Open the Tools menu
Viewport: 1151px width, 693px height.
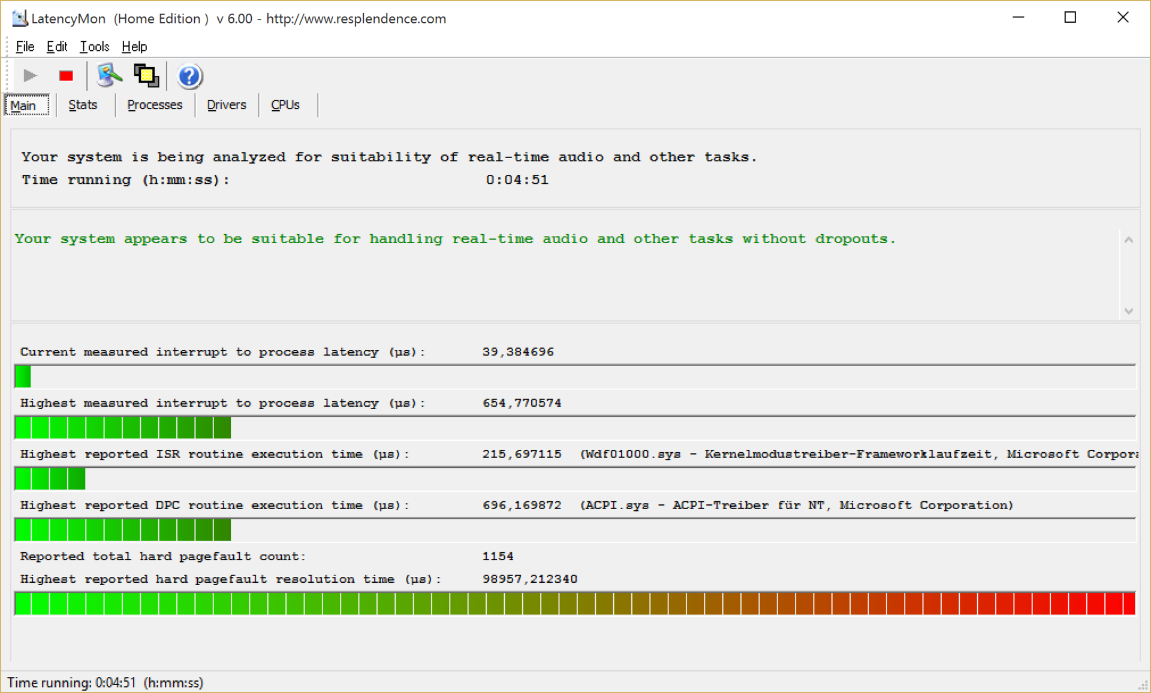[94, 47]
